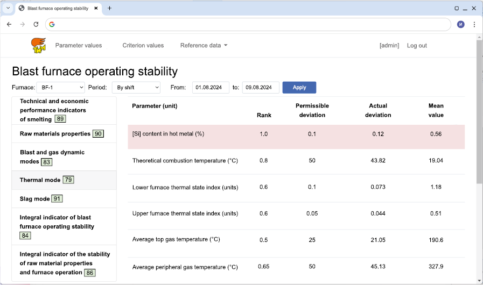Click the browser profile avatar icon
The image size is (483, 285).
coord(461,24)
